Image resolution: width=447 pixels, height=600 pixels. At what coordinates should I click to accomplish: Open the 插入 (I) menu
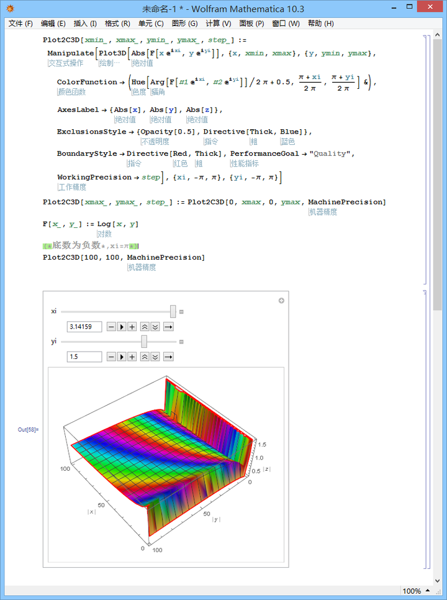85,24
